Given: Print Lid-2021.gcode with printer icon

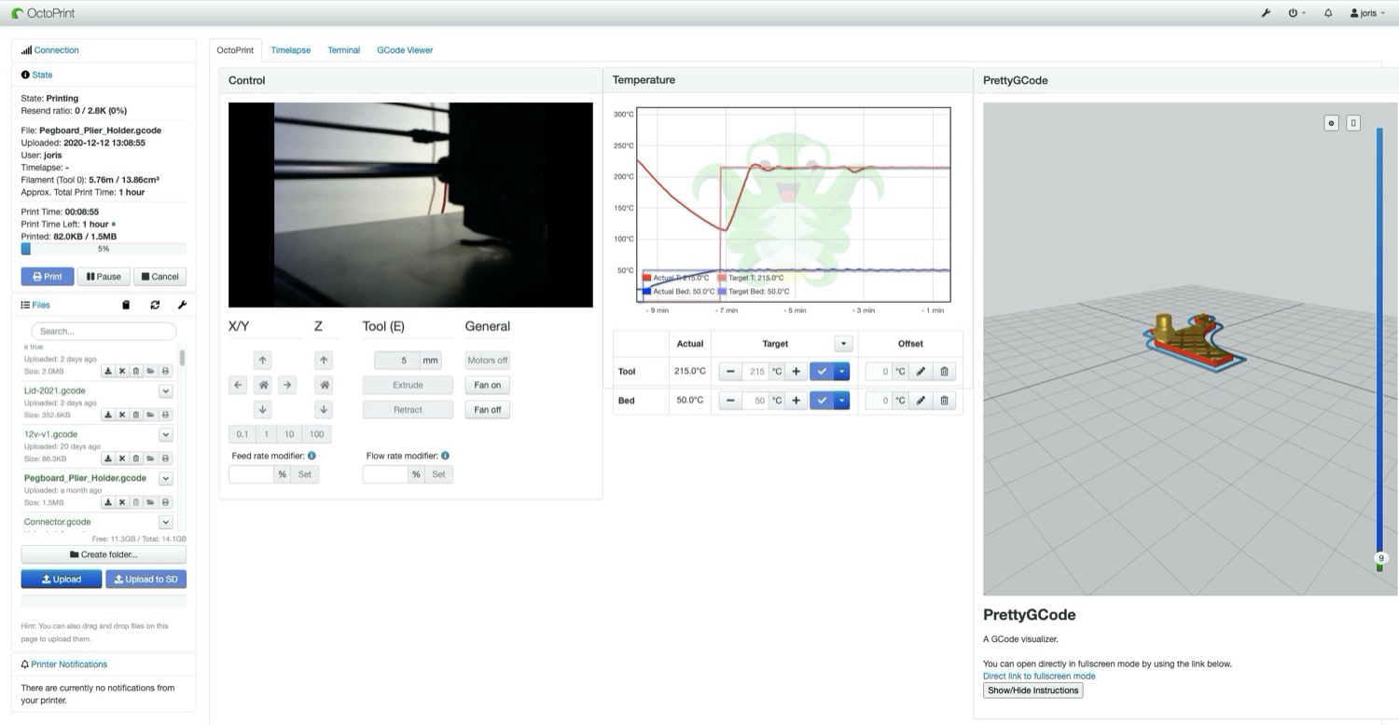Looking at the screenshot, I should click(x=166, y=415).
